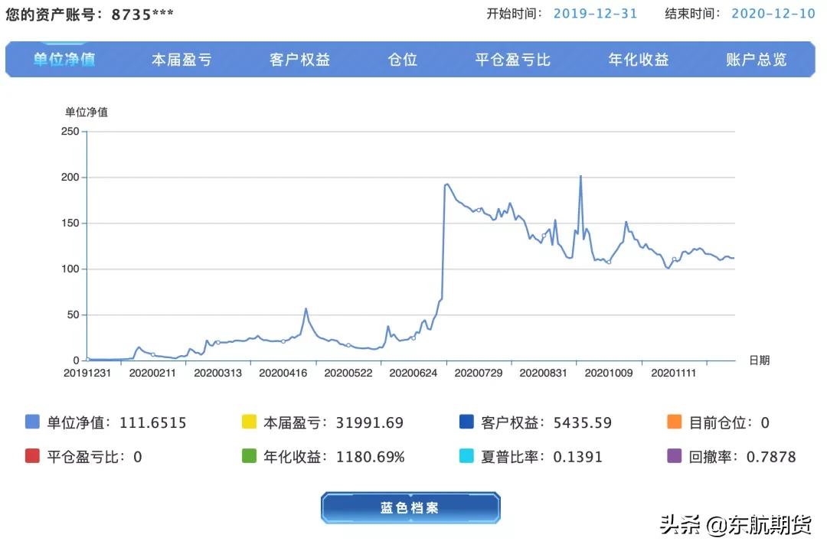Screen dimensions: 827x551
Task: Click the highlighted 单位净值 tab
Action: coord(62,59)
